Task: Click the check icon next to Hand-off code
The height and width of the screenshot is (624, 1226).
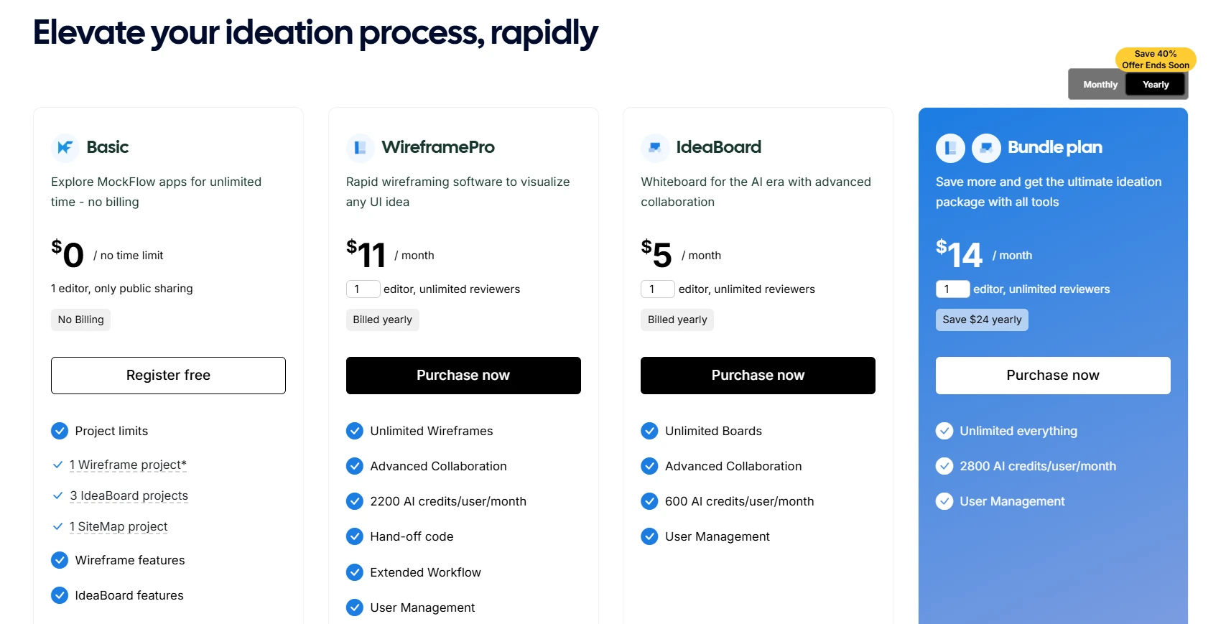Action: coord(354,536)
